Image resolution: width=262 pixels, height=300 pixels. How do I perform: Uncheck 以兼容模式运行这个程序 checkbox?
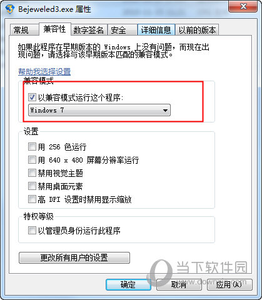(x=32, y=97)
